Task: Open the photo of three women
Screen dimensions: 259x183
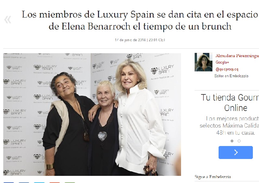Action: click(92, 114)
